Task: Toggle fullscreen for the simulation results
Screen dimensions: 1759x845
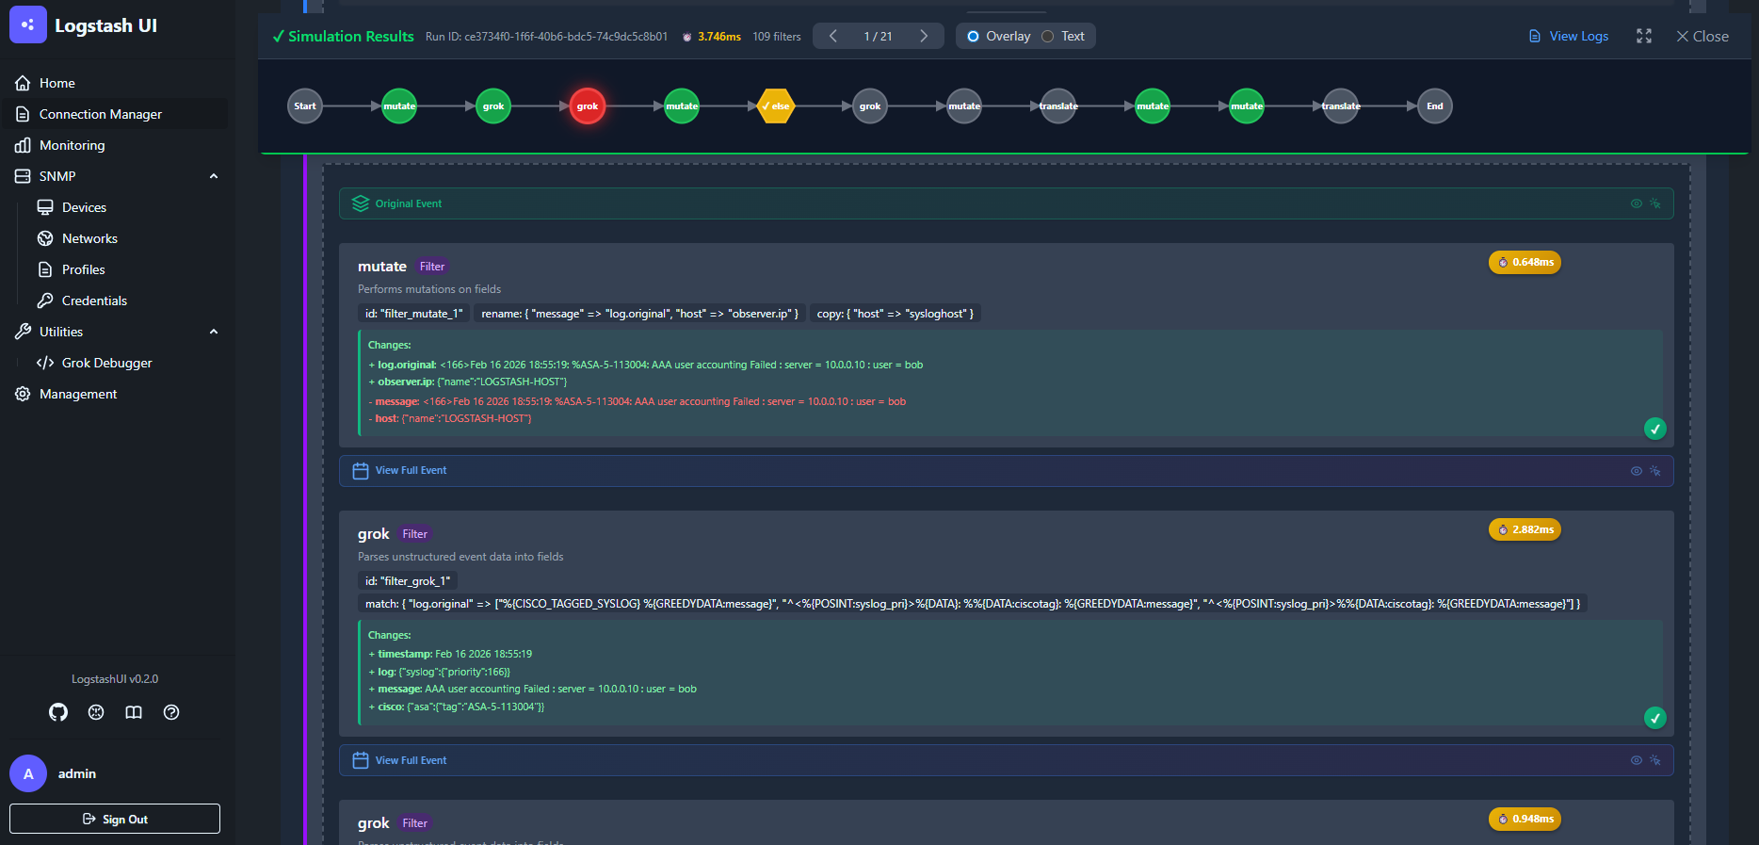Action: pos(1644,36)
